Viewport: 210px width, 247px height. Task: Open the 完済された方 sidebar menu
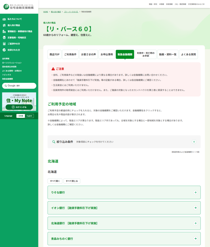14,50
